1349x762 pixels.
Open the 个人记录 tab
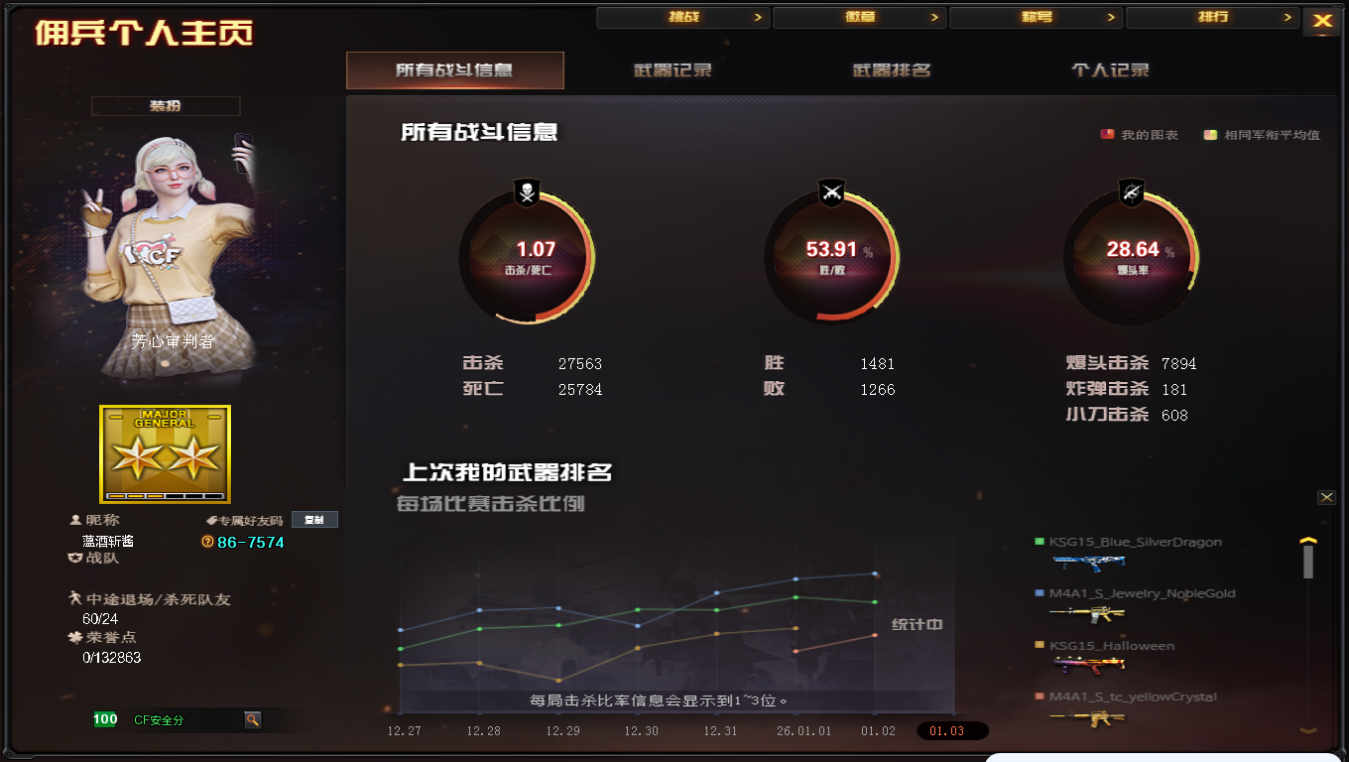(x=1110, y=70)
